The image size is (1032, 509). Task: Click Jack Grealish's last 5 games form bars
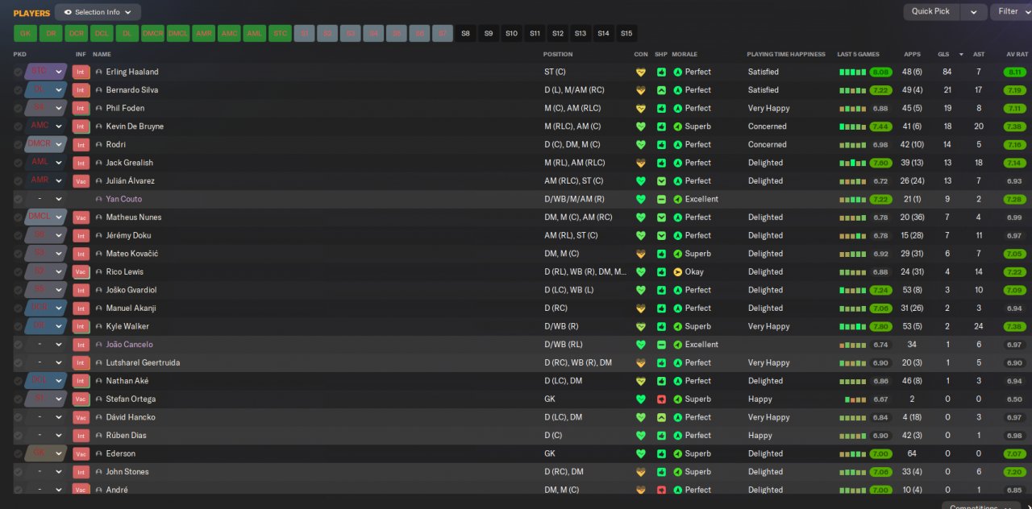click(x=852, y=163)
